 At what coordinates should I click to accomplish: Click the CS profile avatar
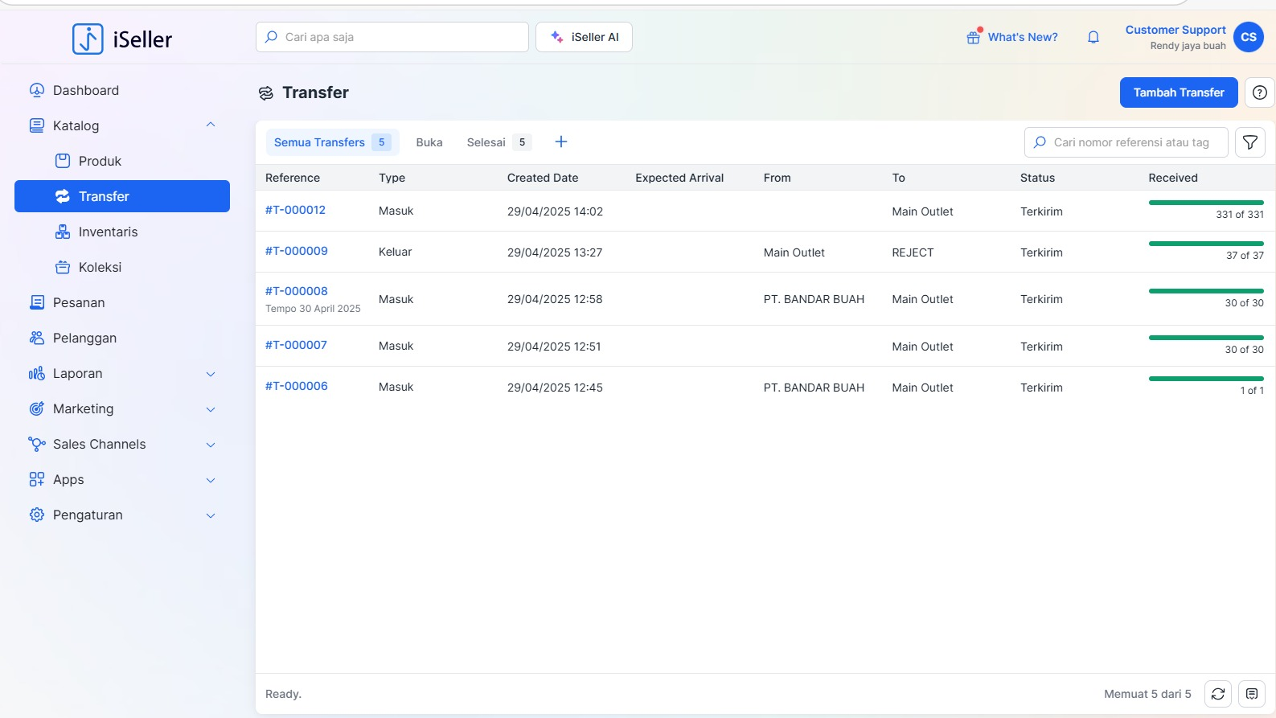click(1248, 37)
